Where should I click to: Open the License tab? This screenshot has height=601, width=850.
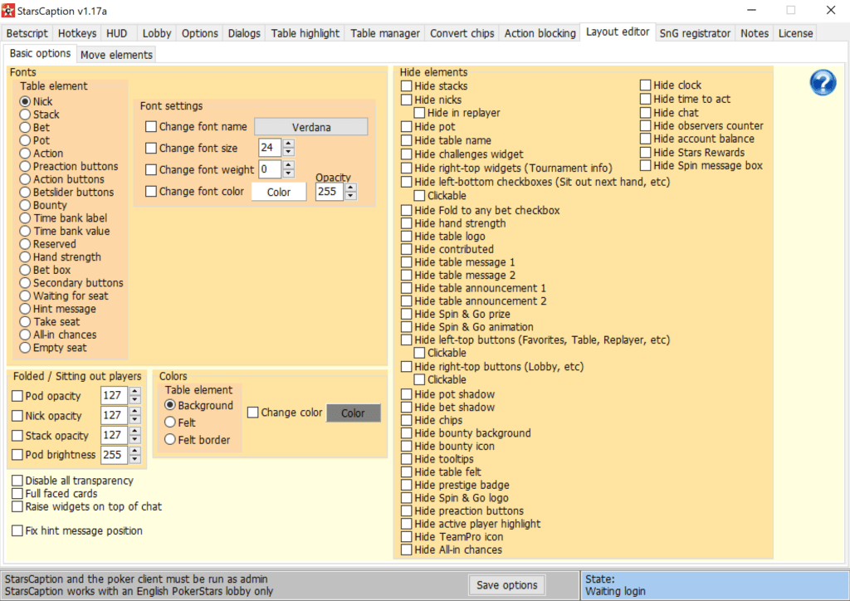pyautogui.click(x=795, y=33)
